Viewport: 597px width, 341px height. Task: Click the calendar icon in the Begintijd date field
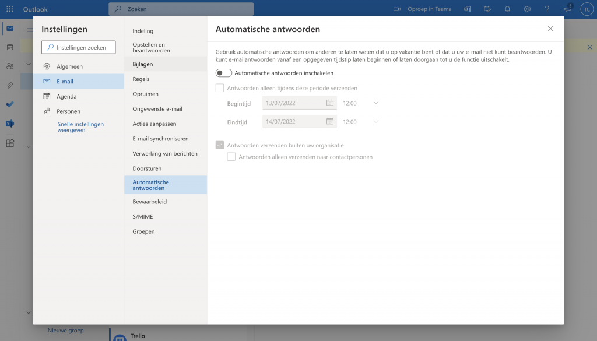pyautogui.click(x=330, y=103)
